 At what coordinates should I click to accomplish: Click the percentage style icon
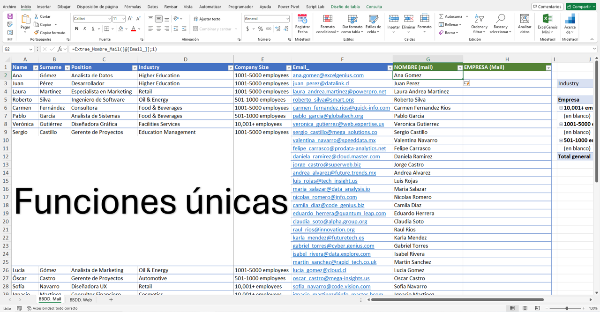pyautogui.click(x=261, y=29)
